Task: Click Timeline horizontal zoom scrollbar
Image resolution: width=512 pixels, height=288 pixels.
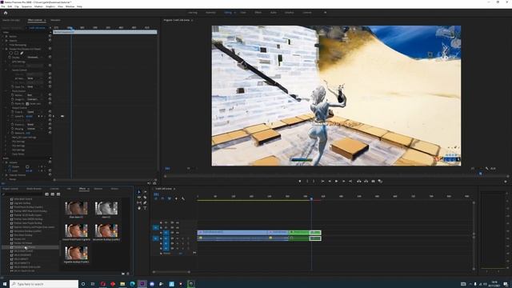Action: click(171, 272)
